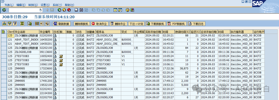Screen dimensions: 279x100
Task: Open the 编辑(E) menu
Action: [x=21, y=5]
